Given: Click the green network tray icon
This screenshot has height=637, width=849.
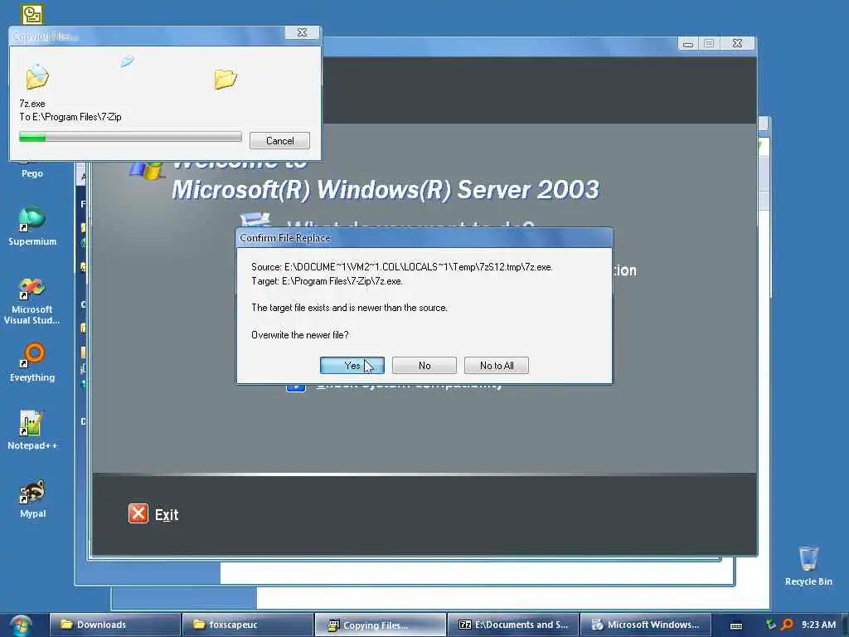Looking at the screenshot, I should [x=771, y=625].
